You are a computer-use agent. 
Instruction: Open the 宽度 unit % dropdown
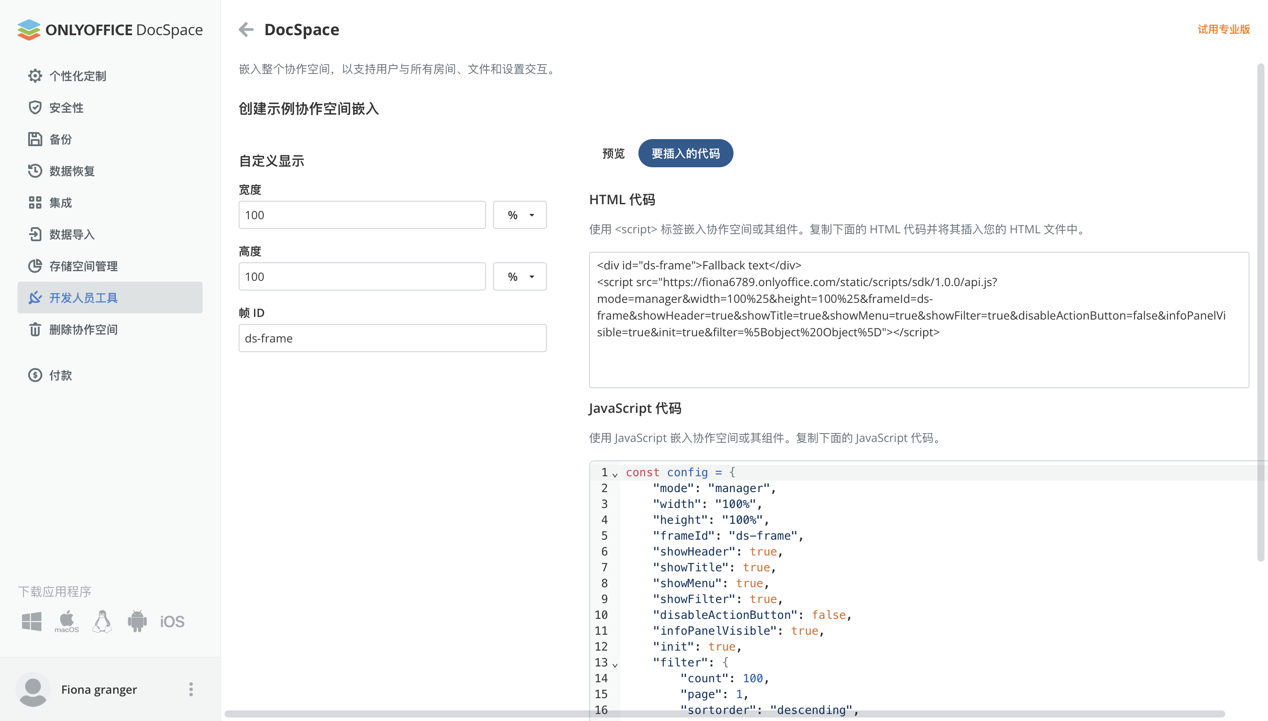[x=520, y=215]
